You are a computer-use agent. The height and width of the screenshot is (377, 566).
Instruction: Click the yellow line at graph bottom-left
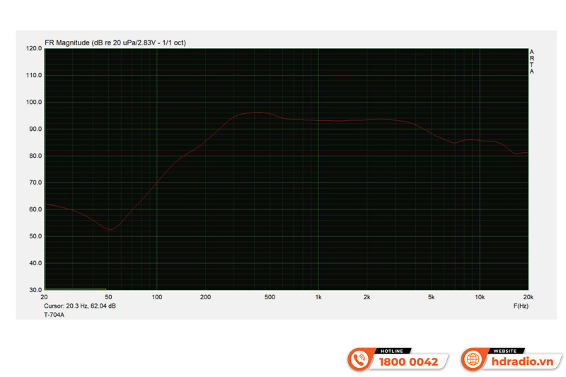click(x=75, y=289)
